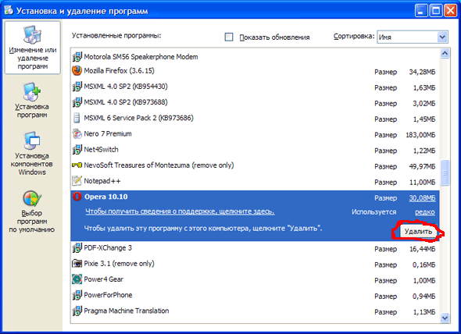
Task: Click the list scrollbar down arrow
Action: pos(445,318)
